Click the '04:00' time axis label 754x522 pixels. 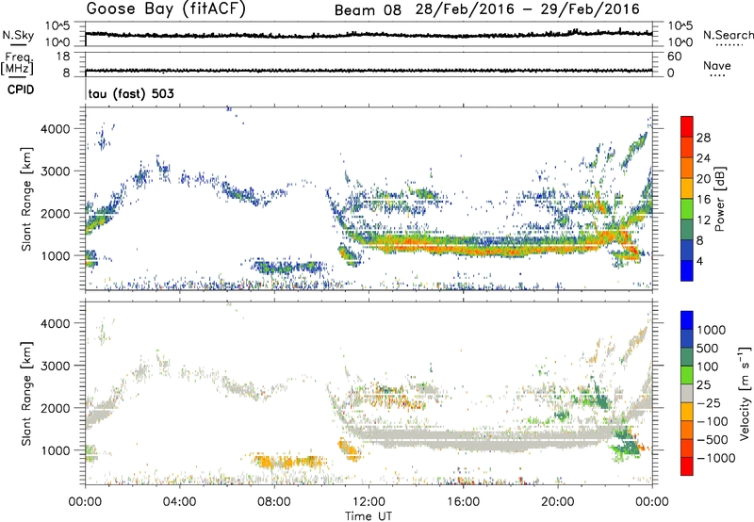180,502
